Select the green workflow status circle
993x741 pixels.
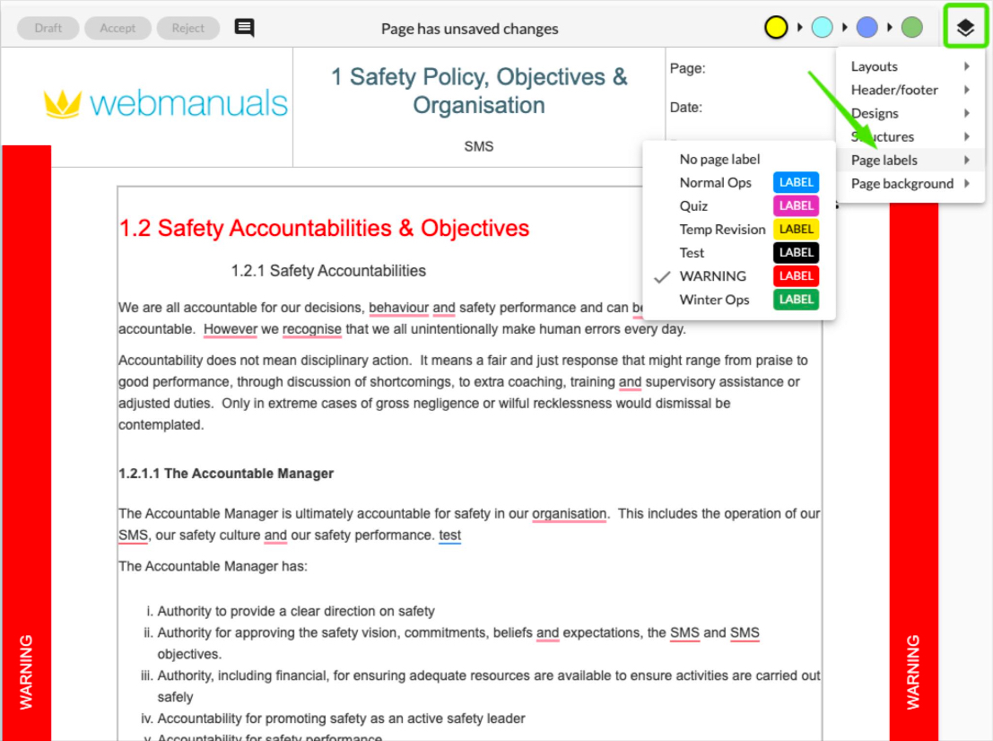[x=912, y=27]
